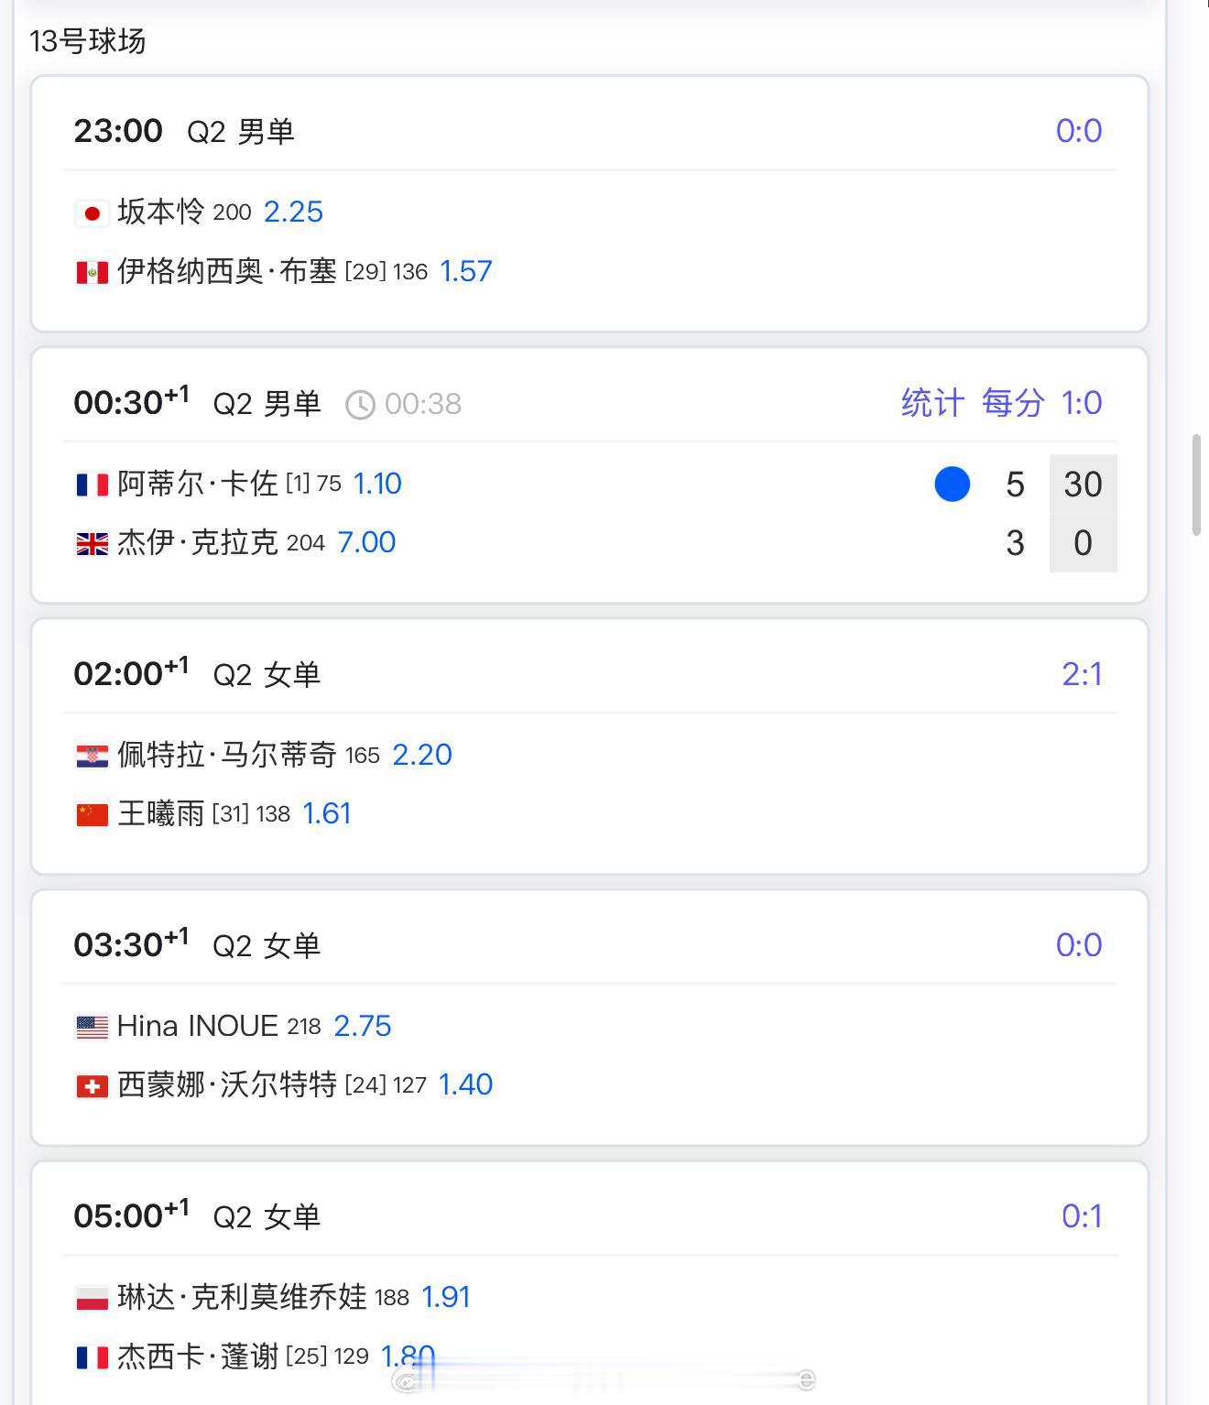Viewport: 1209px width, 1405px height.
Task: Select odds 1.40 for 西蒙娜·沃尔特特
Action: [465, 1084]
